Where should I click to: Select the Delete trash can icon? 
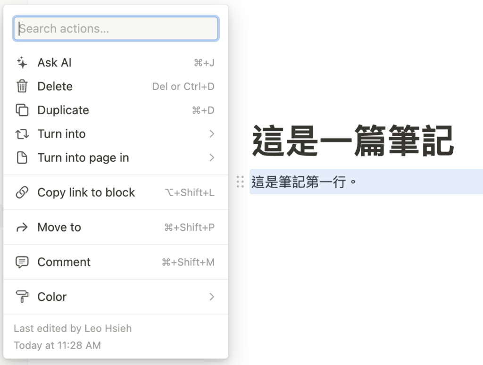coord(22,86)
